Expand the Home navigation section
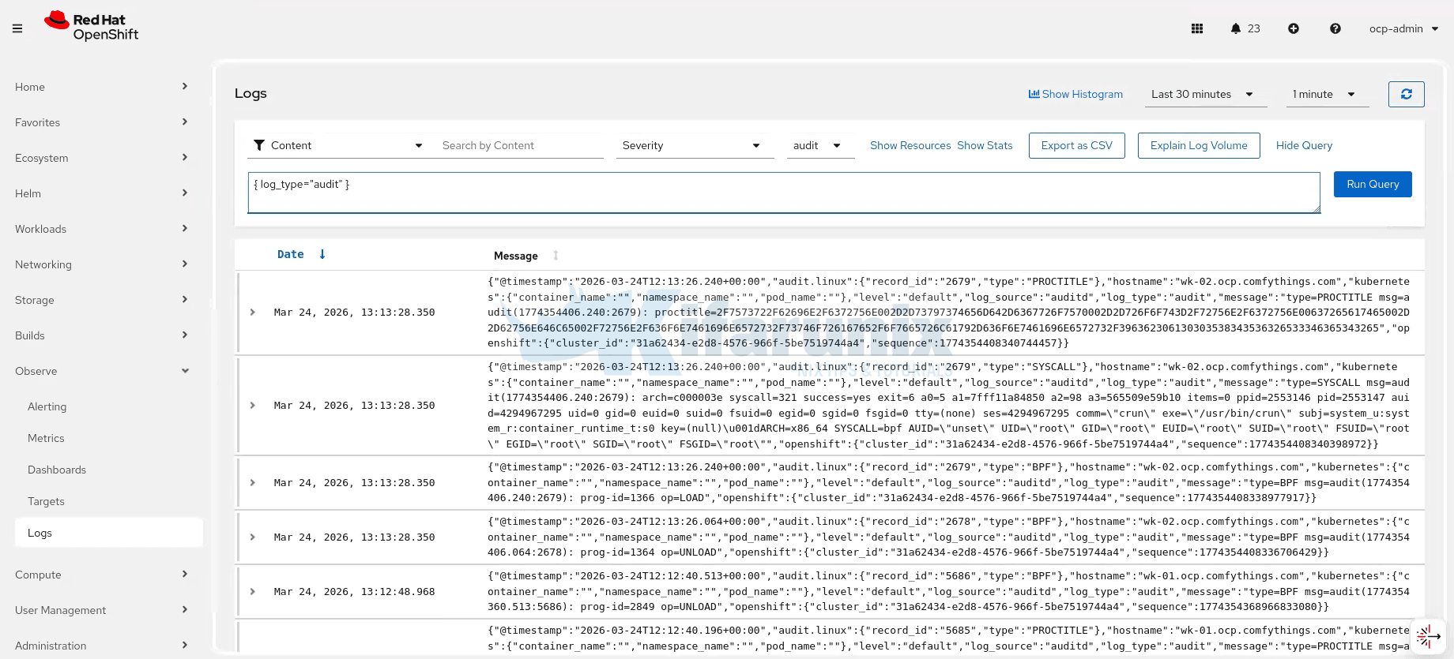 click(x=101, y=87)
